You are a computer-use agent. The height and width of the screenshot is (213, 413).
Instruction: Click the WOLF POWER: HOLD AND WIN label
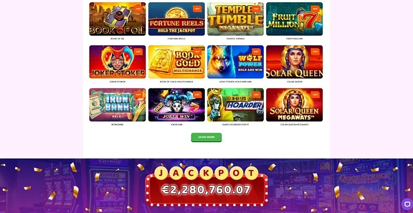235,82
